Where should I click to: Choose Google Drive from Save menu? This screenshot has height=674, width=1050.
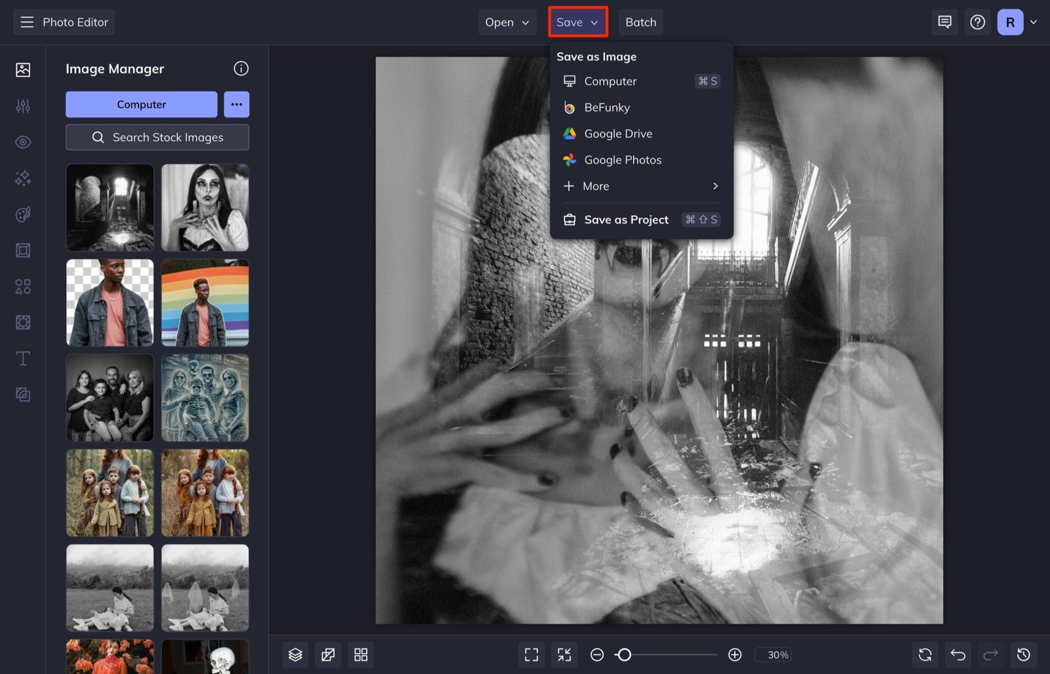click(x=618, y=133)
